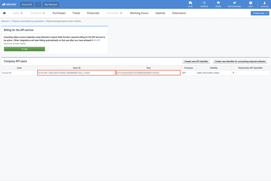Click the Huma AS user cell in table
This screenshot has height=181, width=271.
pos(19,73)
